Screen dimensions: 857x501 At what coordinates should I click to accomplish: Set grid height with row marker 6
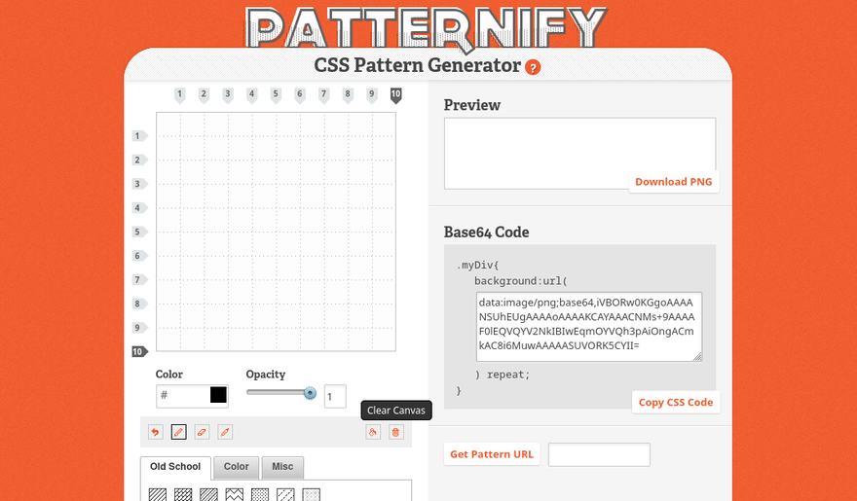[140, 256]
